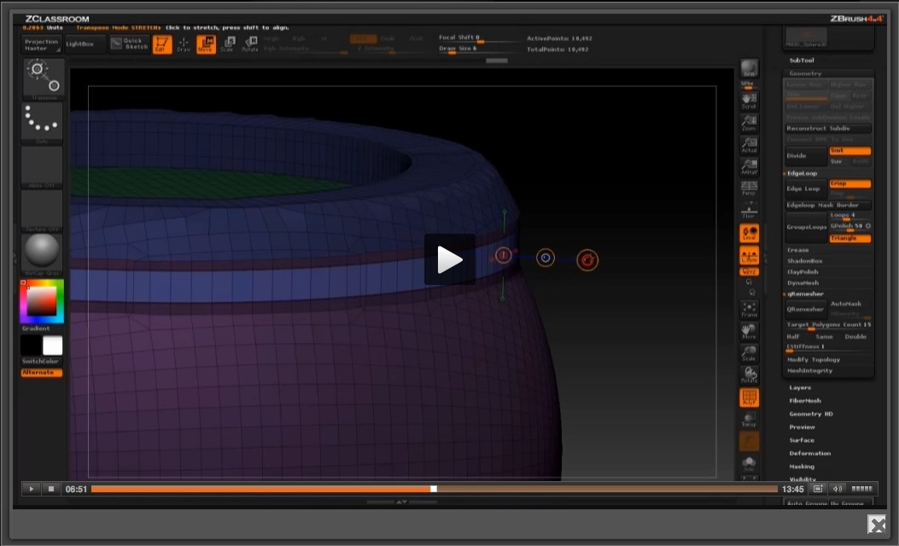Viewport: 899px width, 546px height.
Task: Toggle the Local transformations button
Action: tap(749, 234)
